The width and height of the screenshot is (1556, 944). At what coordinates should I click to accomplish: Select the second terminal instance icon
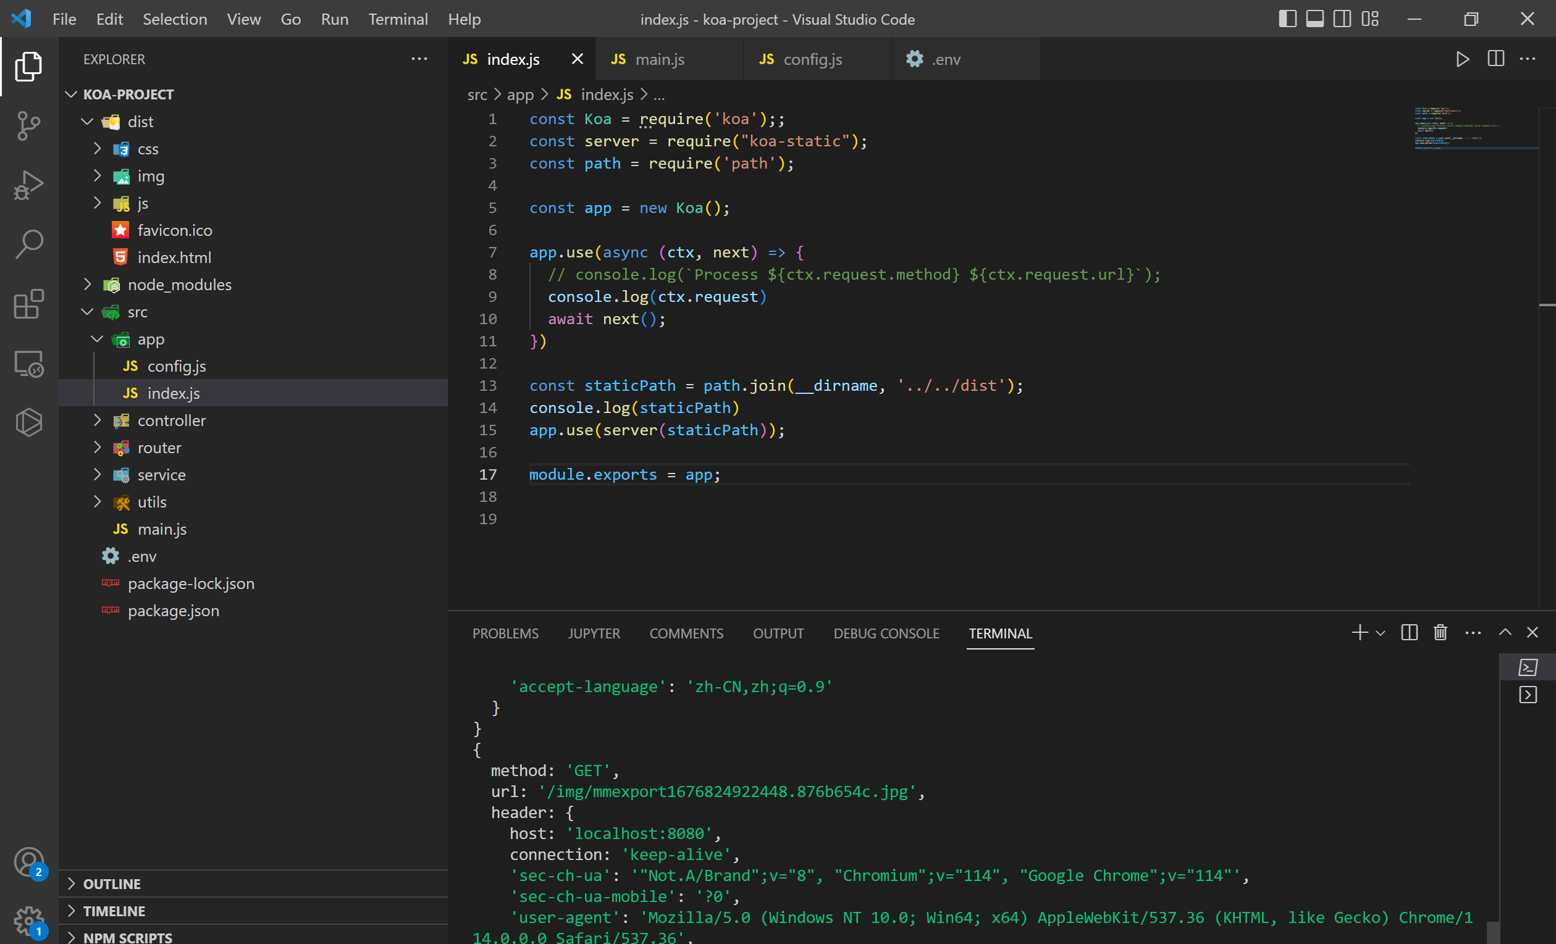pyautogui.click(x=1528, y=695)
